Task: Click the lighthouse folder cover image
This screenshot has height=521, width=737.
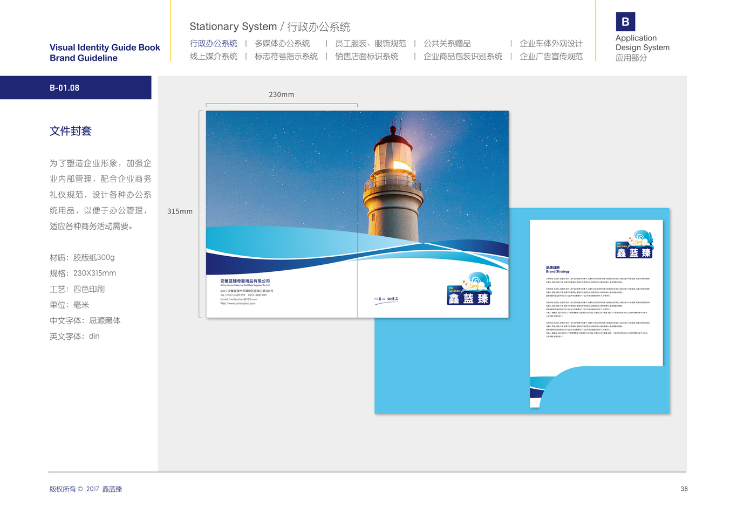Action: point(357,214)
